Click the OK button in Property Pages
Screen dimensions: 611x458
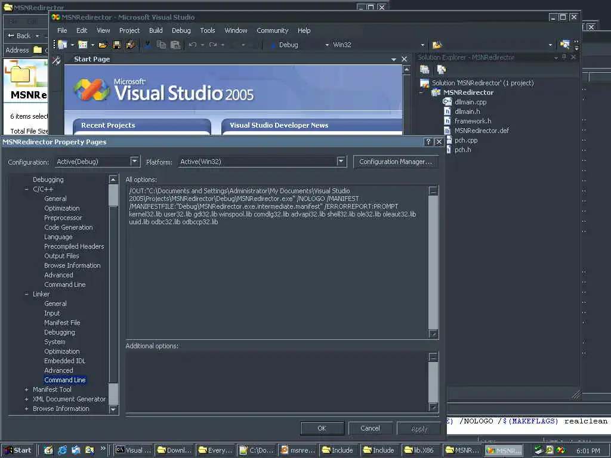click(322, 428)
